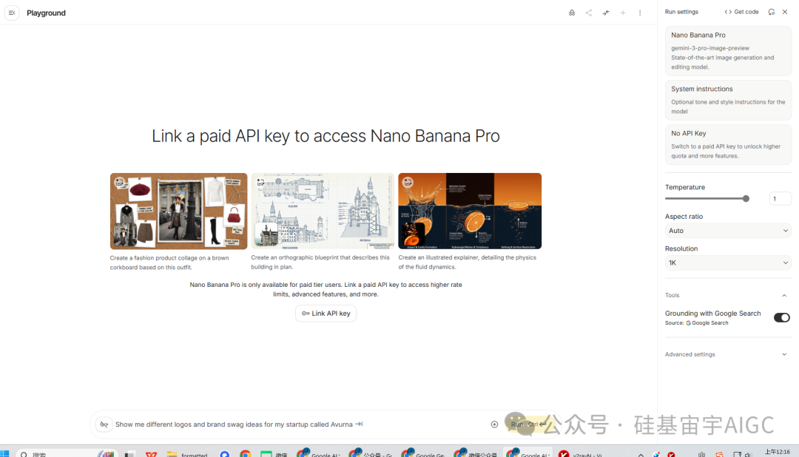Click the Run settings heading text
This screenshot has width=799, height=457.
coord(681,12)
